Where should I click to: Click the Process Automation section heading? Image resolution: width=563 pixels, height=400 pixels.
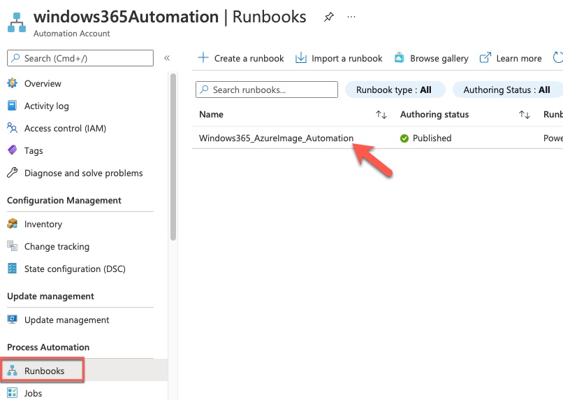pos(48,347)
